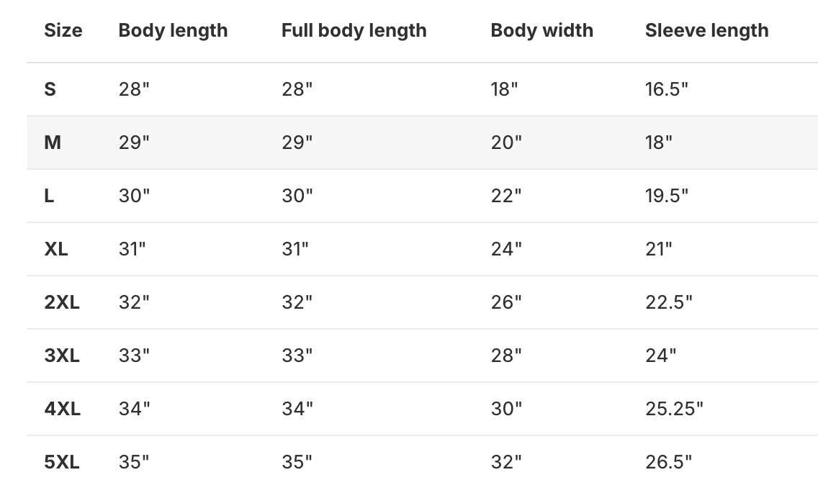The width and height of the screenshot is (818, 498).
Task: Select the Body width column header
Action: (541, 30)
